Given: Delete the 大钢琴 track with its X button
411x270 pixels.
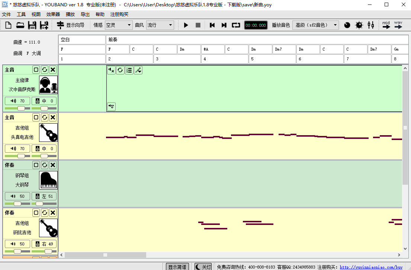Looking at the screenshot, I should [53, 165].
